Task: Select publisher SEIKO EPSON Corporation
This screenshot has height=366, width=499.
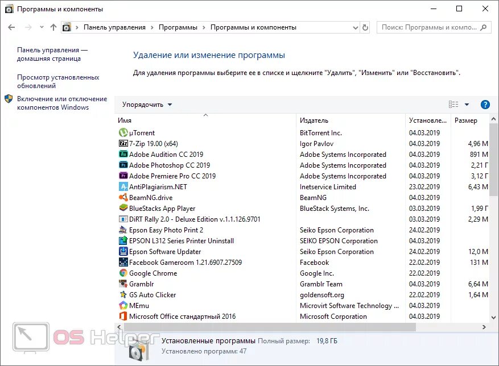Action: 339,241
